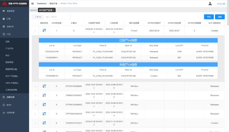Viewport: 229px width, 132px height.
Task: Focus the 输入工单ID input field
Action: (57, 17)
